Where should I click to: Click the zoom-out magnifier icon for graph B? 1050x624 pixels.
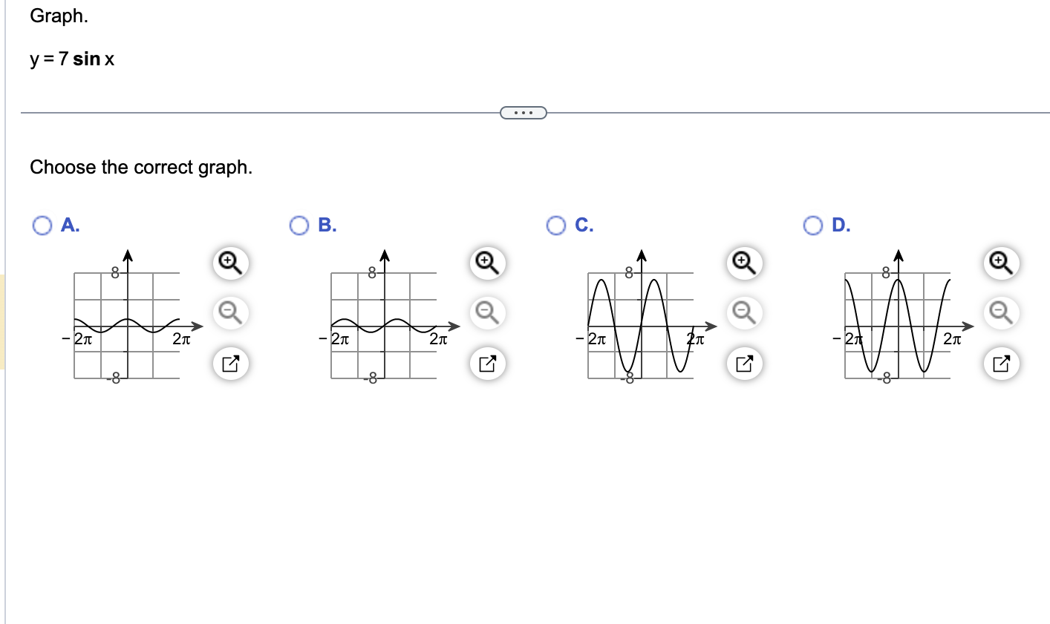(x=486, y=313)
